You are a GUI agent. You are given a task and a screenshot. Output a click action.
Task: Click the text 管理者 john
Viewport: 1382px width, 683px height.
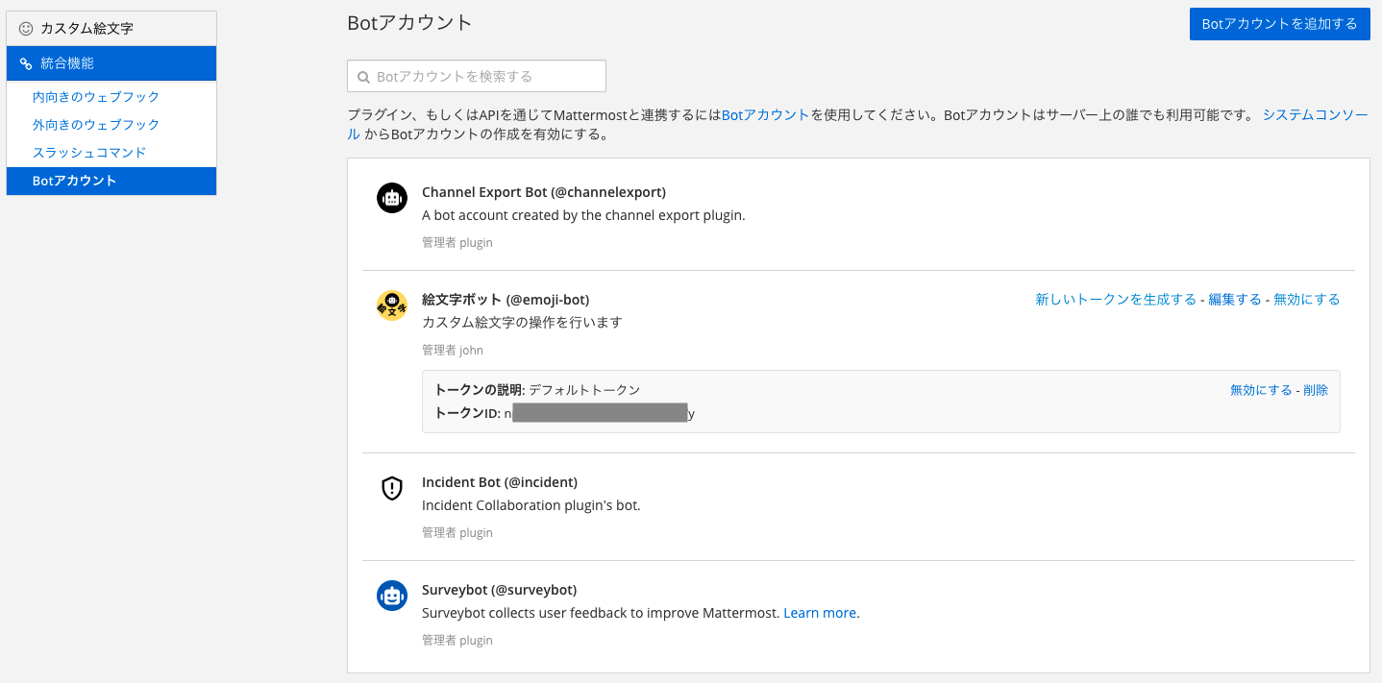click(x=453, y=351)
